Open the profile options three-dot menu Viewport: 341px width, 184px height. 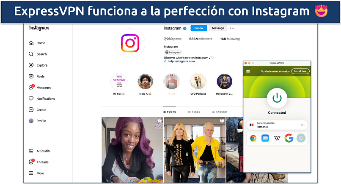click(232, 28)
